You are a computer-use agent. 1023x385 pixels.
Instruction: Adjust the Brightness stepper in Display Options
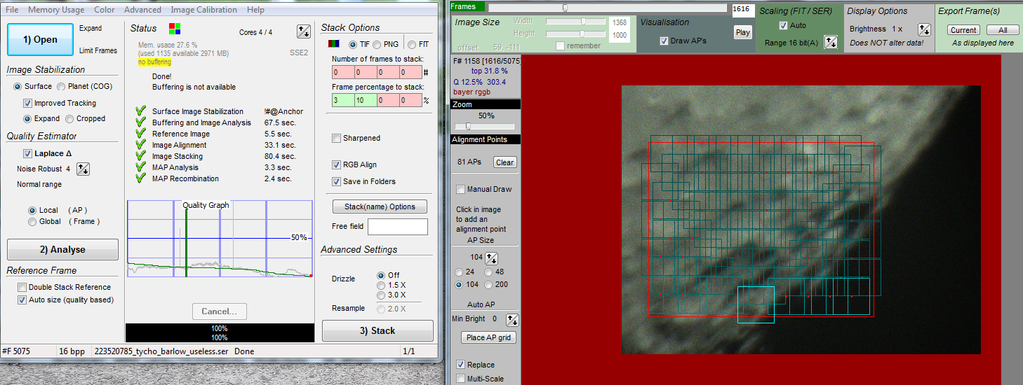tap(924, 29)
